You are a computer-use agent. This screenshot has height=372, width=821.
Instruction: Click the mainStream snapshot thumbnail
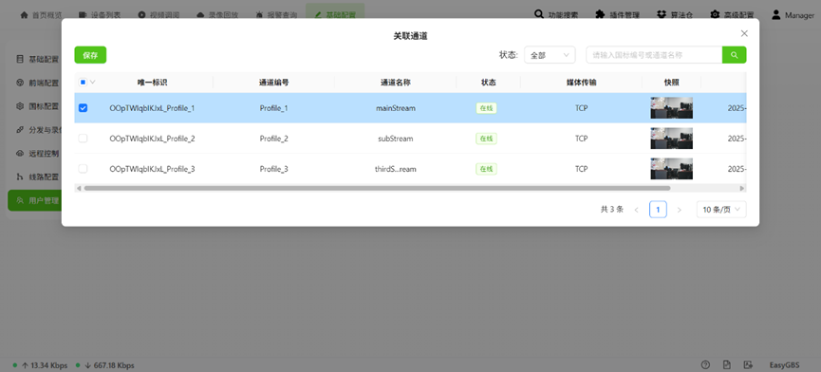[671, 108]
